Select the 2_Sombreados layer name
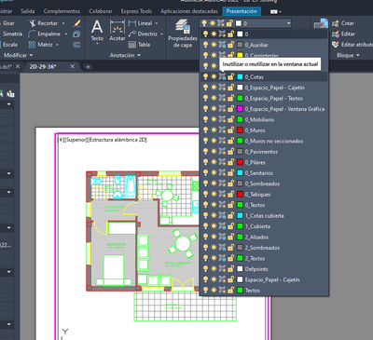Image resolution: width=373 pixels, height=340 pixels. pos(262,248)
